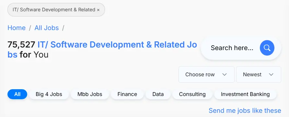
Task: Select the Big 4 Jobs filter
Action: click(x=49, y=94)
